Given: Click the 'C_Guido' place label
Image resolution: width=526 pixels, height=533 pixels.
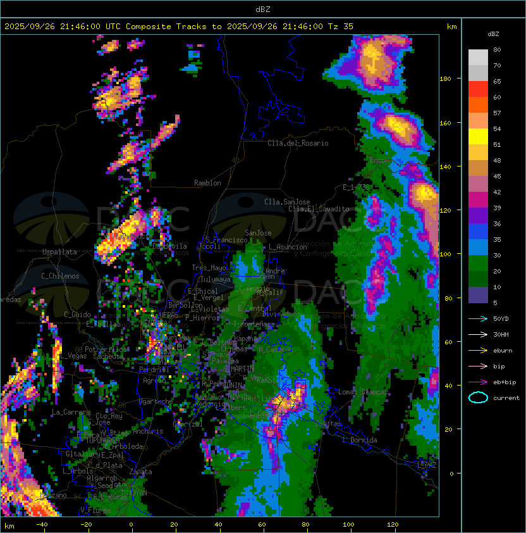Looking at the screenshot, I should pyautogui.click(x=77, y=315).
